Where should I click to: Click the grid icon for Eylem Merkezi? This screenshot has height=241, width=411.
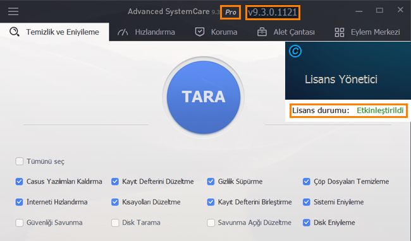tap(340, 32)
